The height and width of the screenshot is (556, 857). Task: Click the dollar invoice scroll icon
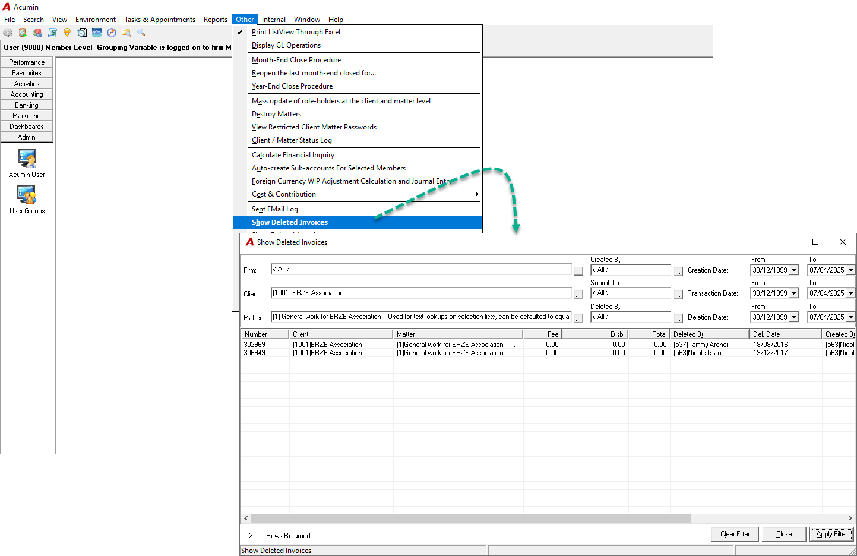tap(52, 33)
